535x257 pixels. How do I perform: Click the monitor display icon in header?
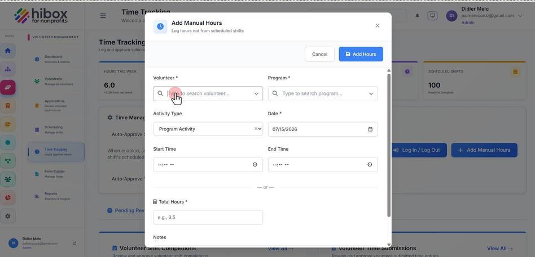[432, 16]
